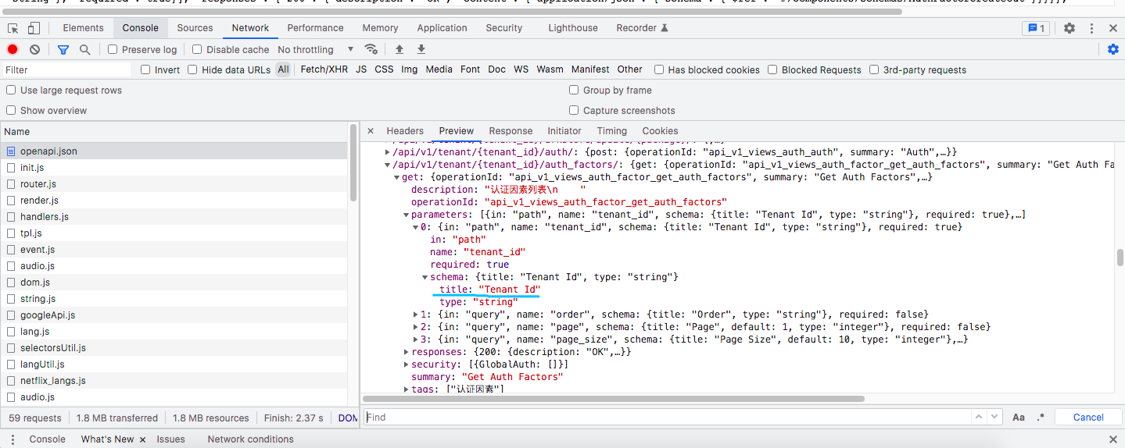Filter requests by CSS type
Image resolution: width=1125 pixels, height=448 pixels.
(384, 69)
